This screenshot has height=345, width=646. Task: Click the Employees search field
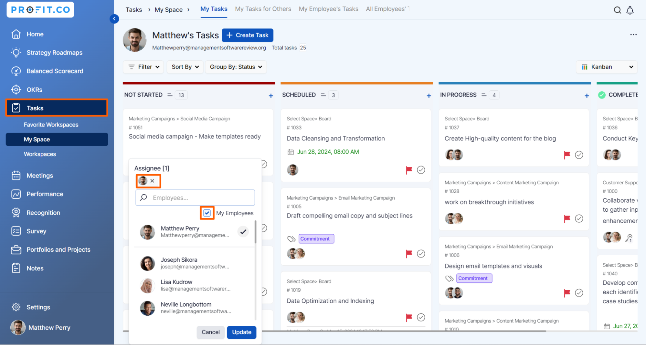[200, 198]
